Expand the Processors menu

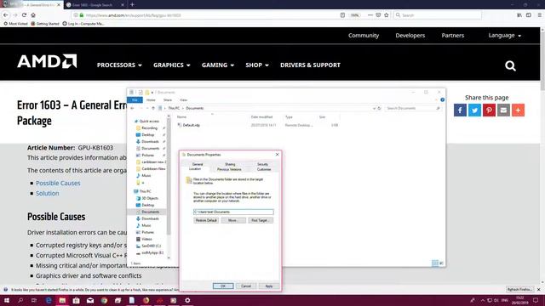[119, 65]
